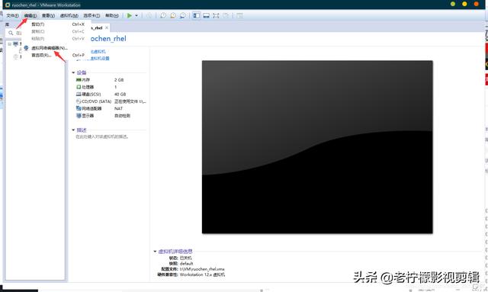Click the 硬盘(SCSI) hard disk icon
This screenshot has height=292, width=488.
click(79, 94)
